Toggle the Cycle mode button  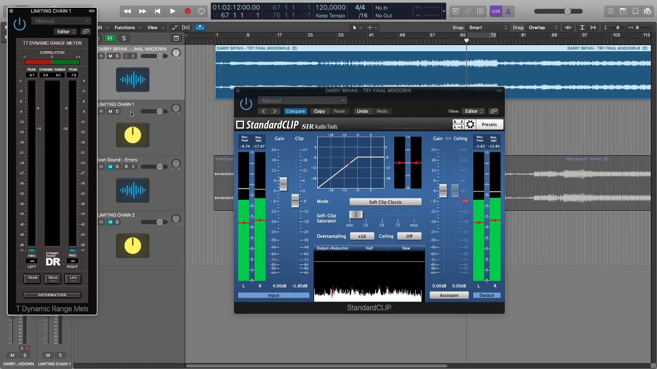201,11
